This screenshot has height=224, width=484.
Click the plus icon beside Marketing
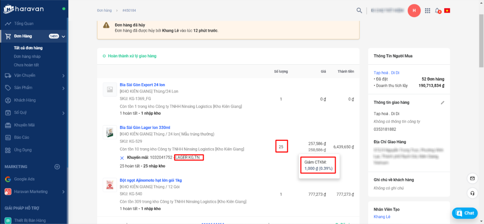pyautogui.click(x=57, y=167)
